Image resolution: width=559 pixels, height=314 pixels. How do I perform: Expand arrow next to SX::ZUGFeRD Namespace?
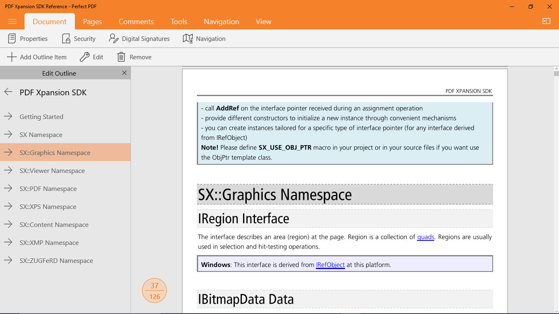[x=8, y=260]
